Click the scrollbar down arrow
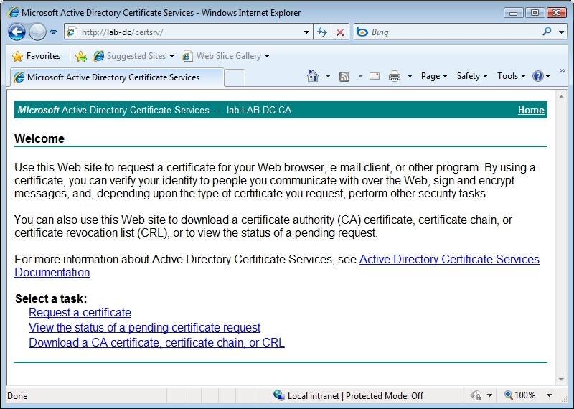Screen dimensions: 574x409 click(x=561, y=380)
